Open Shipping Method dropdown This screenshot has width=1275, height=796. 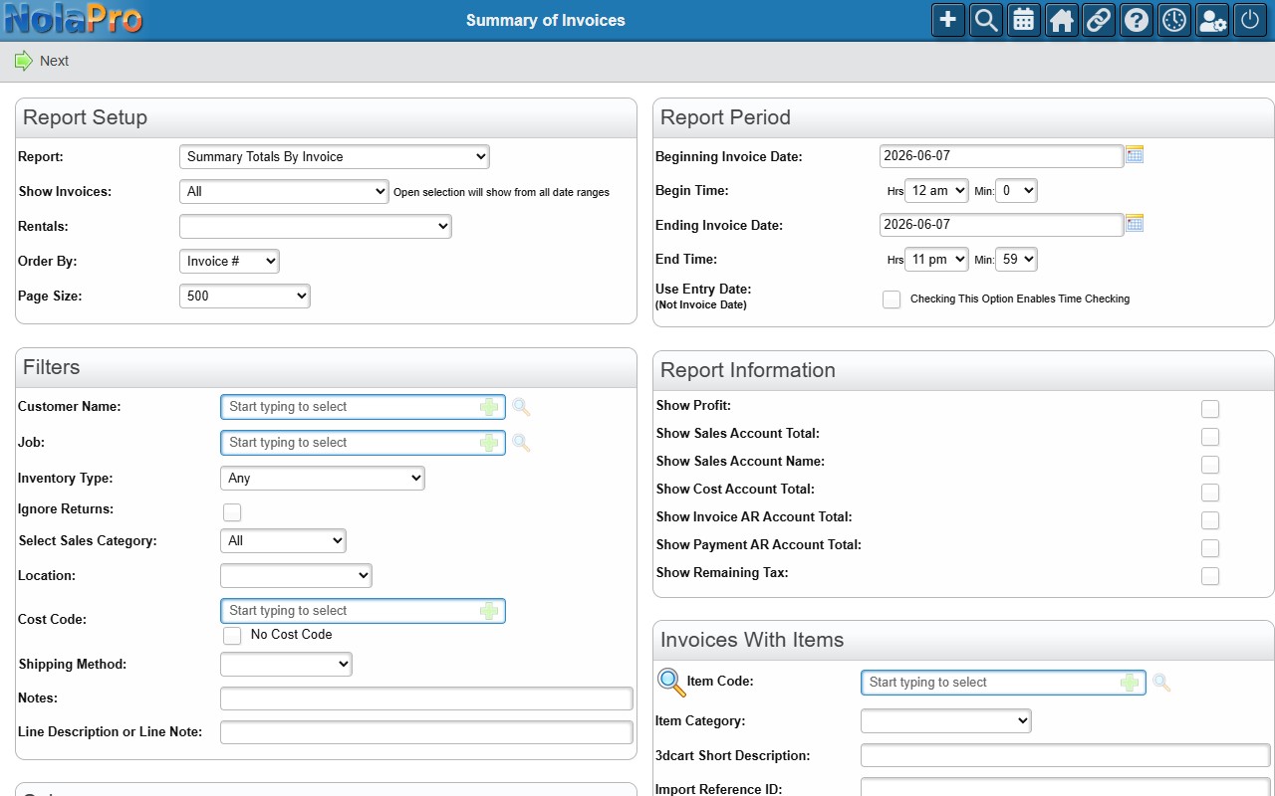pos(286,664)
